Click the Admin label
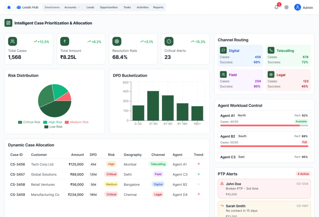This screenshot has width=319, height=217. coord(308,8)
